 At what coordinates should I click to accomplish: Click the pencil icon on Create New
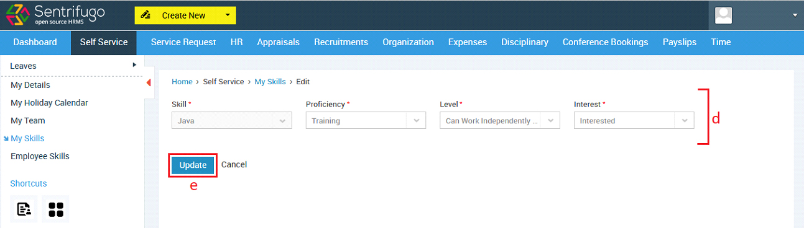pyautogui.click(x=146, y=15)
